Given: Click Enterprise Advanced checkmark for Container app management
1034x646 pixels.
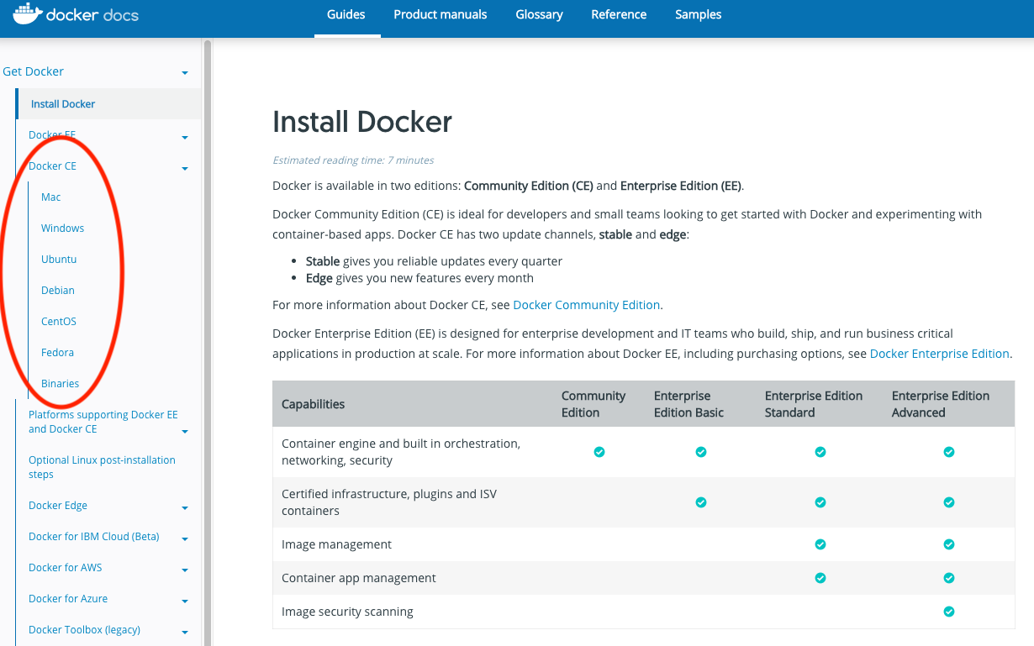Looking at the screenshot, I should coord(949,578).
